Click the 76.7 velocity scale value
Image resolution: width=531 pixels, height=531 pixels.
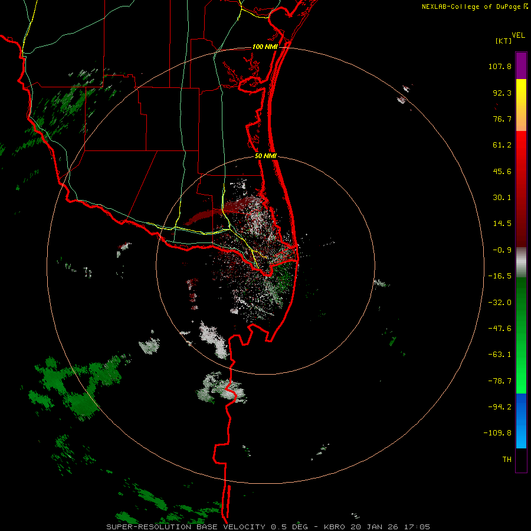tap(502, 119)
